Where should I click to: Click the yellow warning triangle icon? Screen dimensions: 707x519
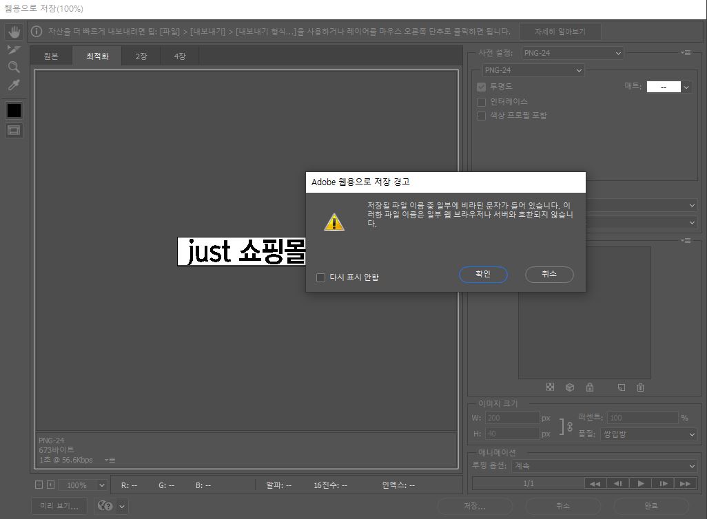tap(334, 222)
